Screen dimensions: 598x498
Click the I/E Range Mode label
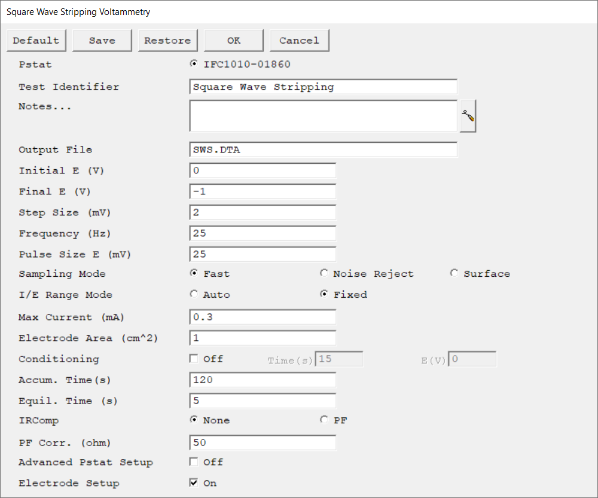tap(66, 295)
